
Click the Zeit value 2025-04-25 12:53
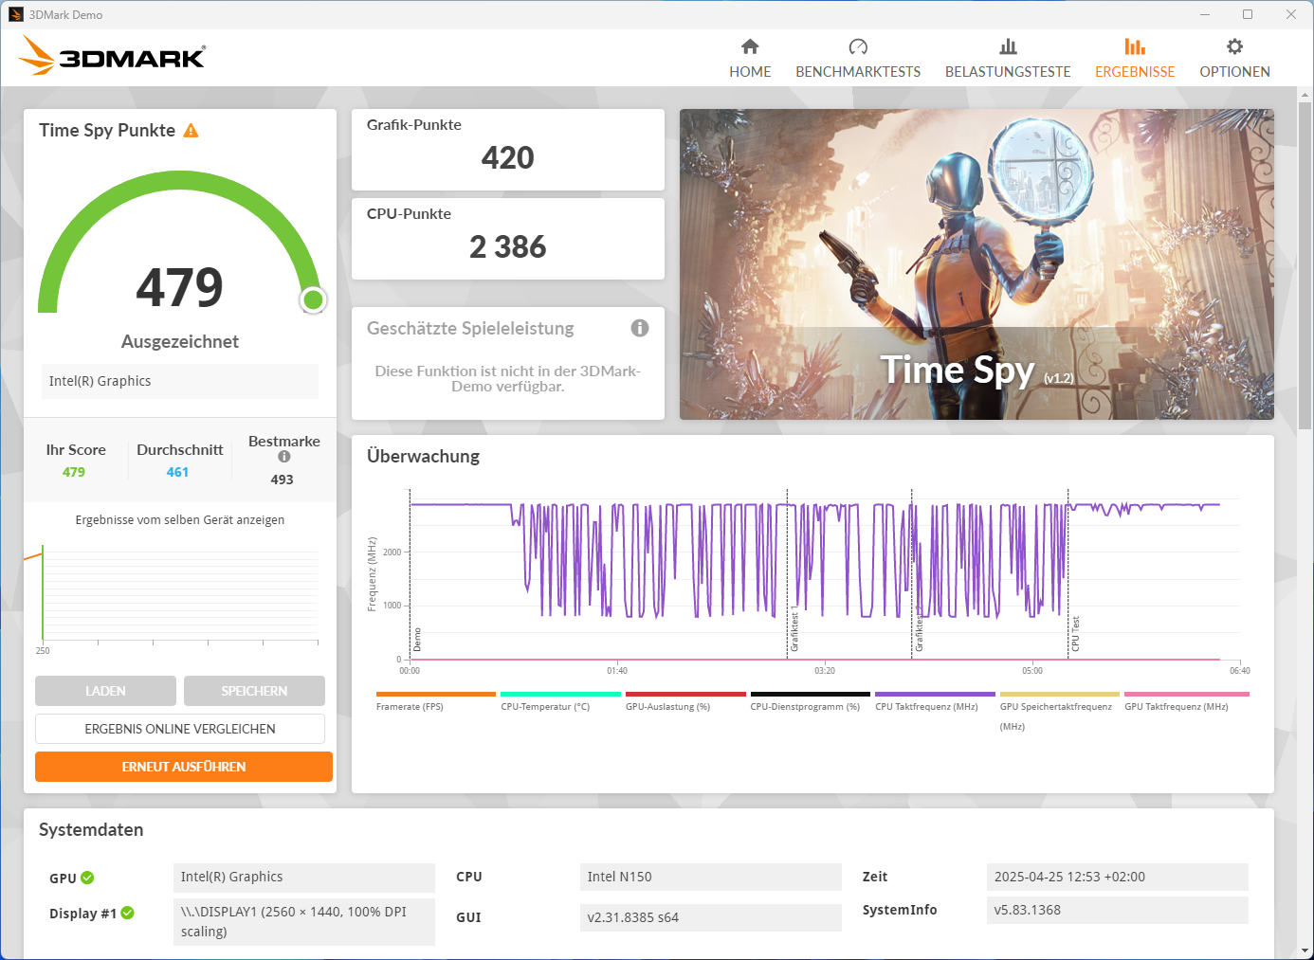coord(1118,877)
